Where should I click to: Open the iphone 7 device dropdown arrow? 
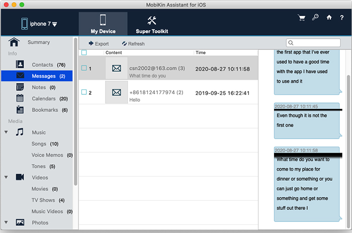click(54, 24)
